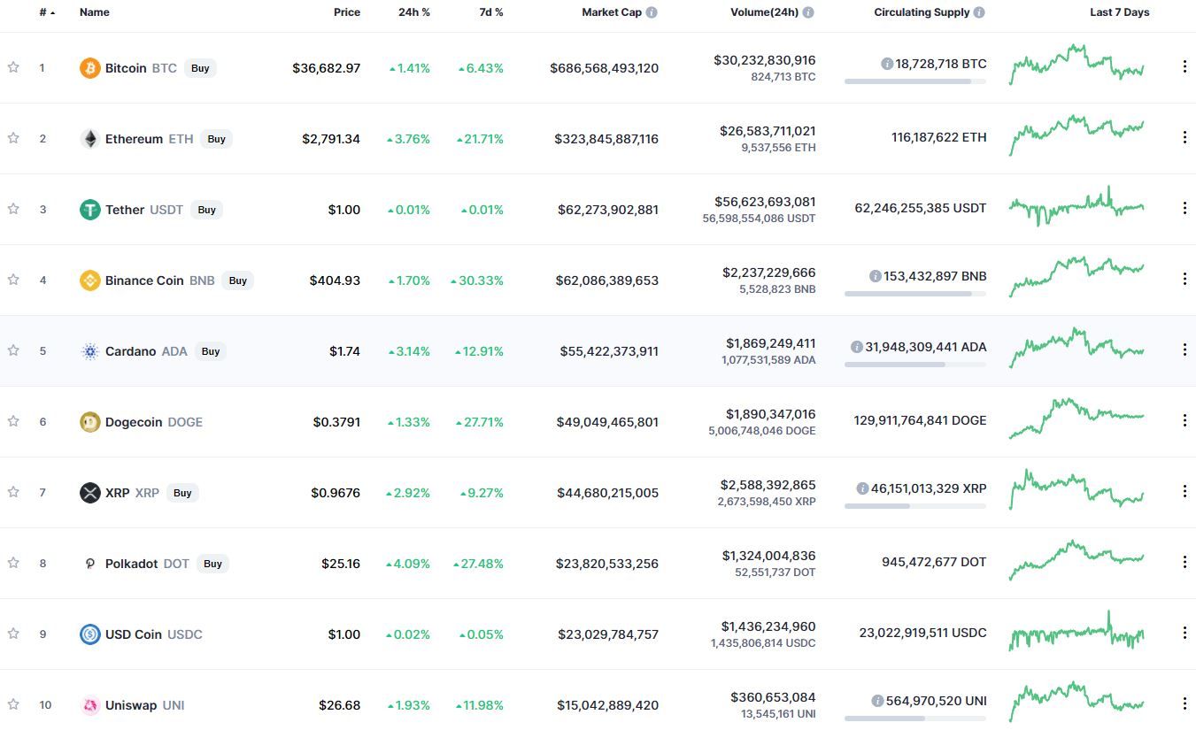Open Polkadot row three-dot menu
Screen dimensions: 1196x730
(1184, 563)
